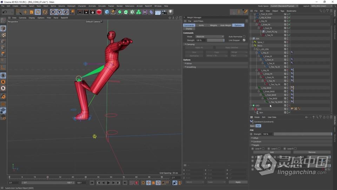Select the Skin object in tree
The image size is (337, 190).
(261, 113)
